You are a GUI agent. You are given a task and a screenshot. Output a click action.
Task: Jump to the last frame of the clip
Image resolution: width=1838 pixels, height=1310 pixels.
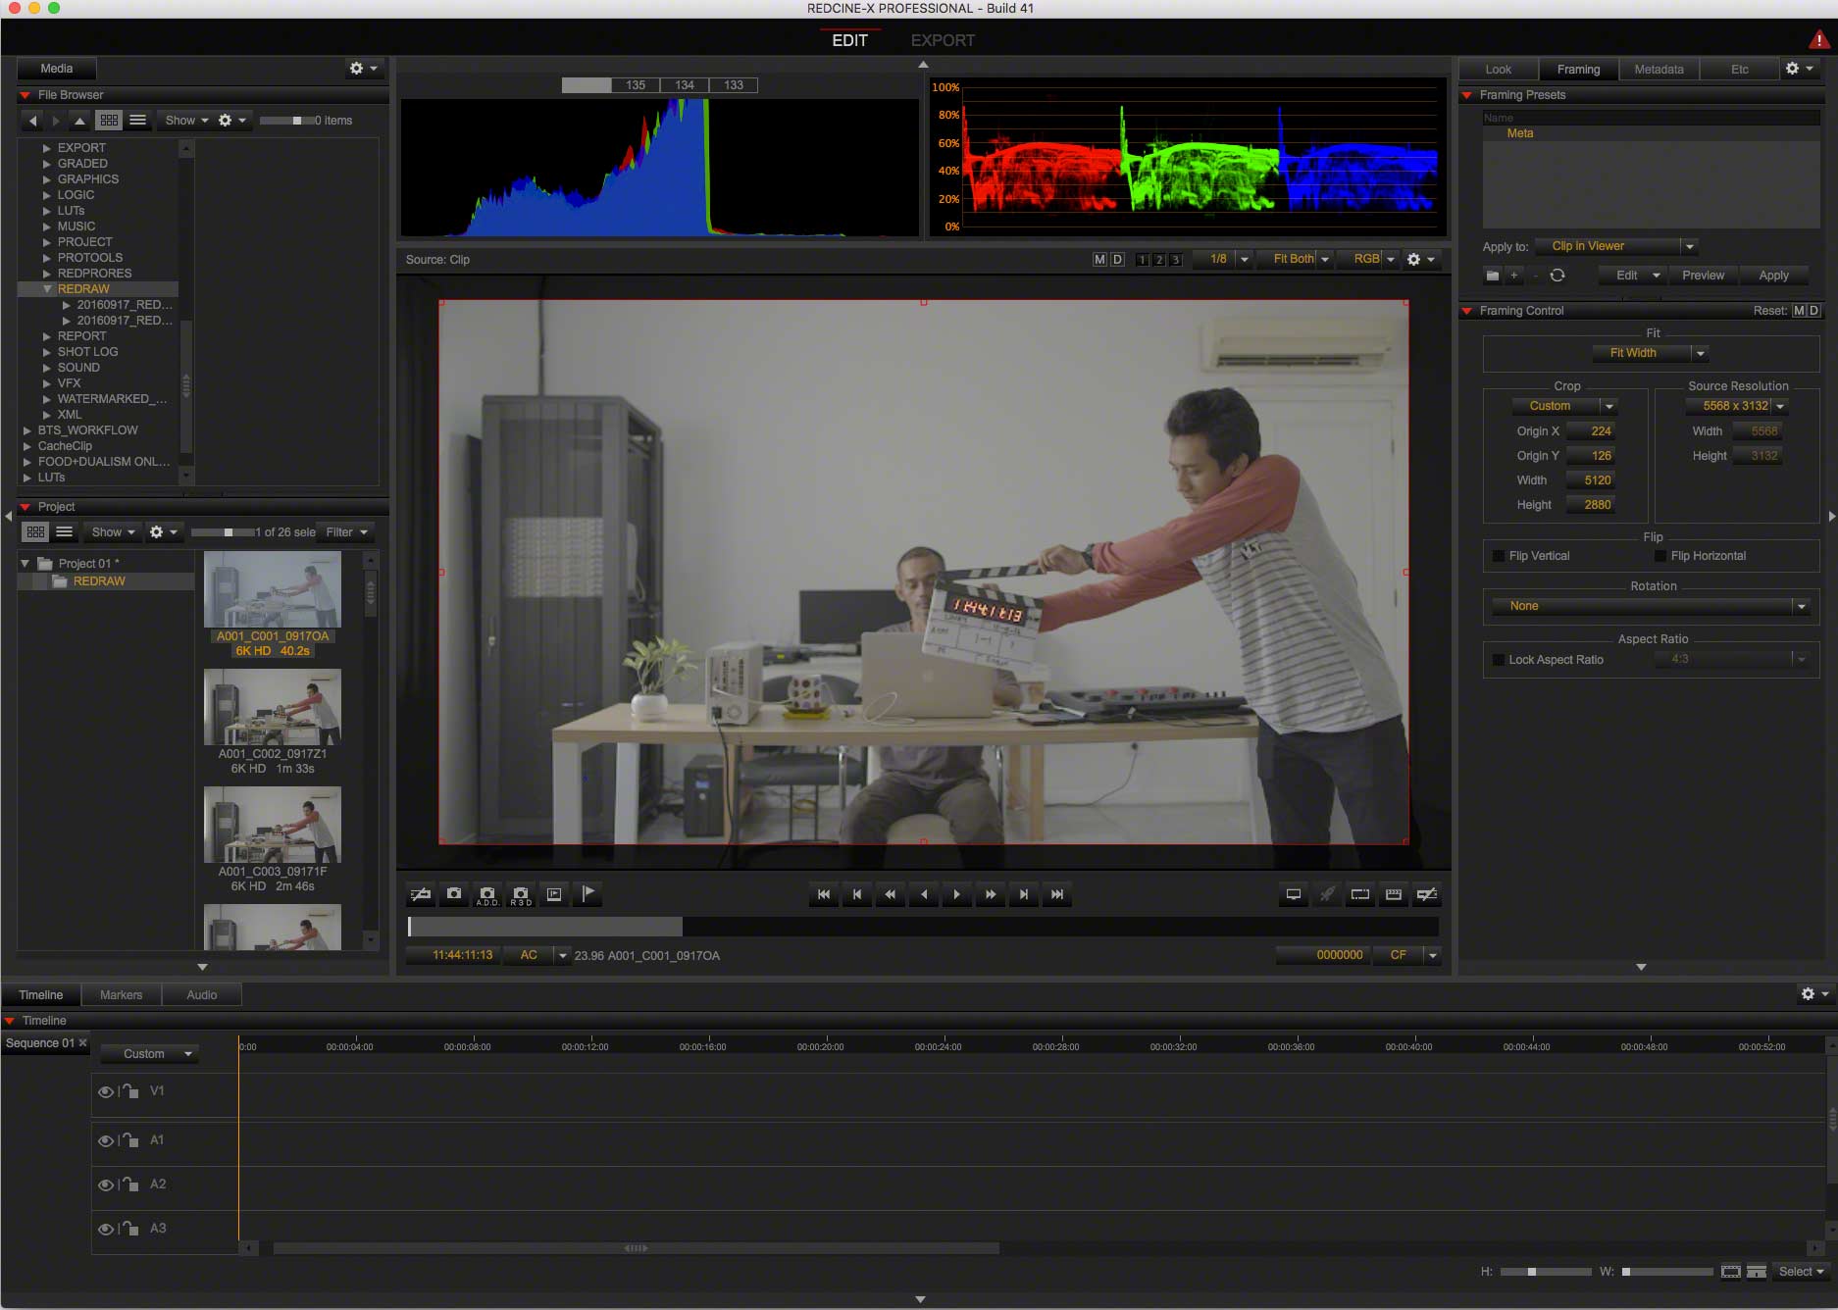click(x=1056, y=894)
